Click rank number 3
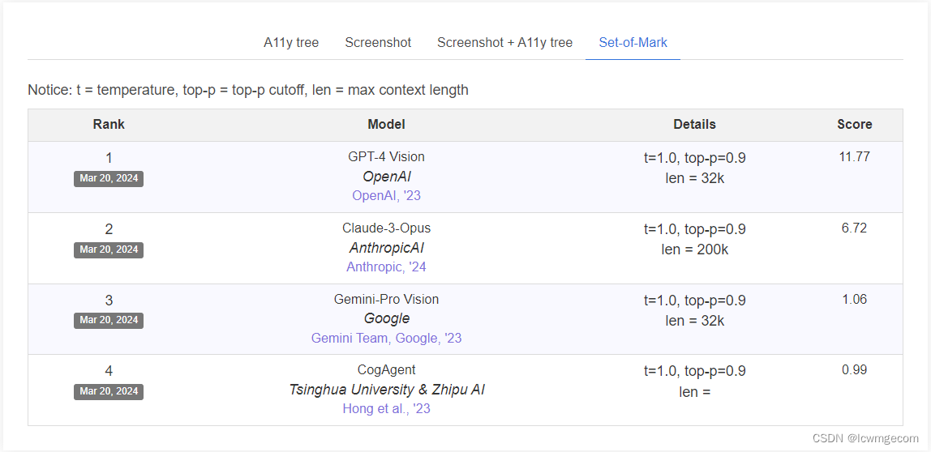 [109, 301]
